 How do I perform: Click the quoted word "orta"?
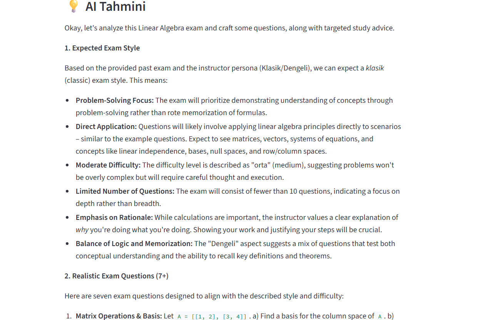click(x=260, y=165)
